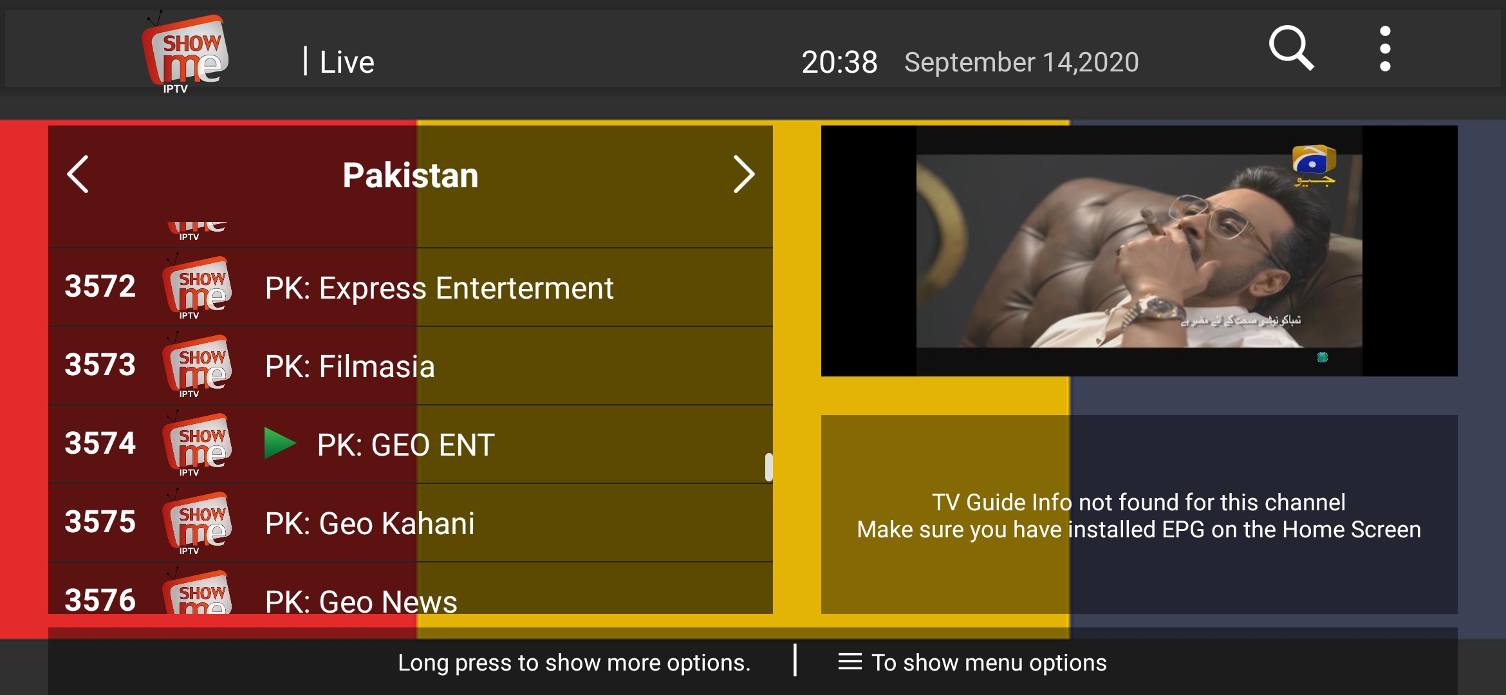Screen dimensions: 1506x695
Task: Select PK: GEO ENT channel row
Action: tap(411, 444)
